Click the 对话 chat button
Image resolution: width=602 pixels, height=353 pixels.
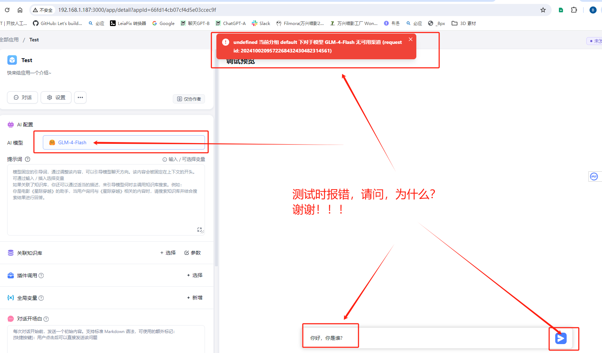pyautogui.click(x=22, y=97)
